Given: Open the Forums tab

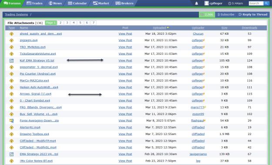Looking at the screenshot, I should (12, 3).
